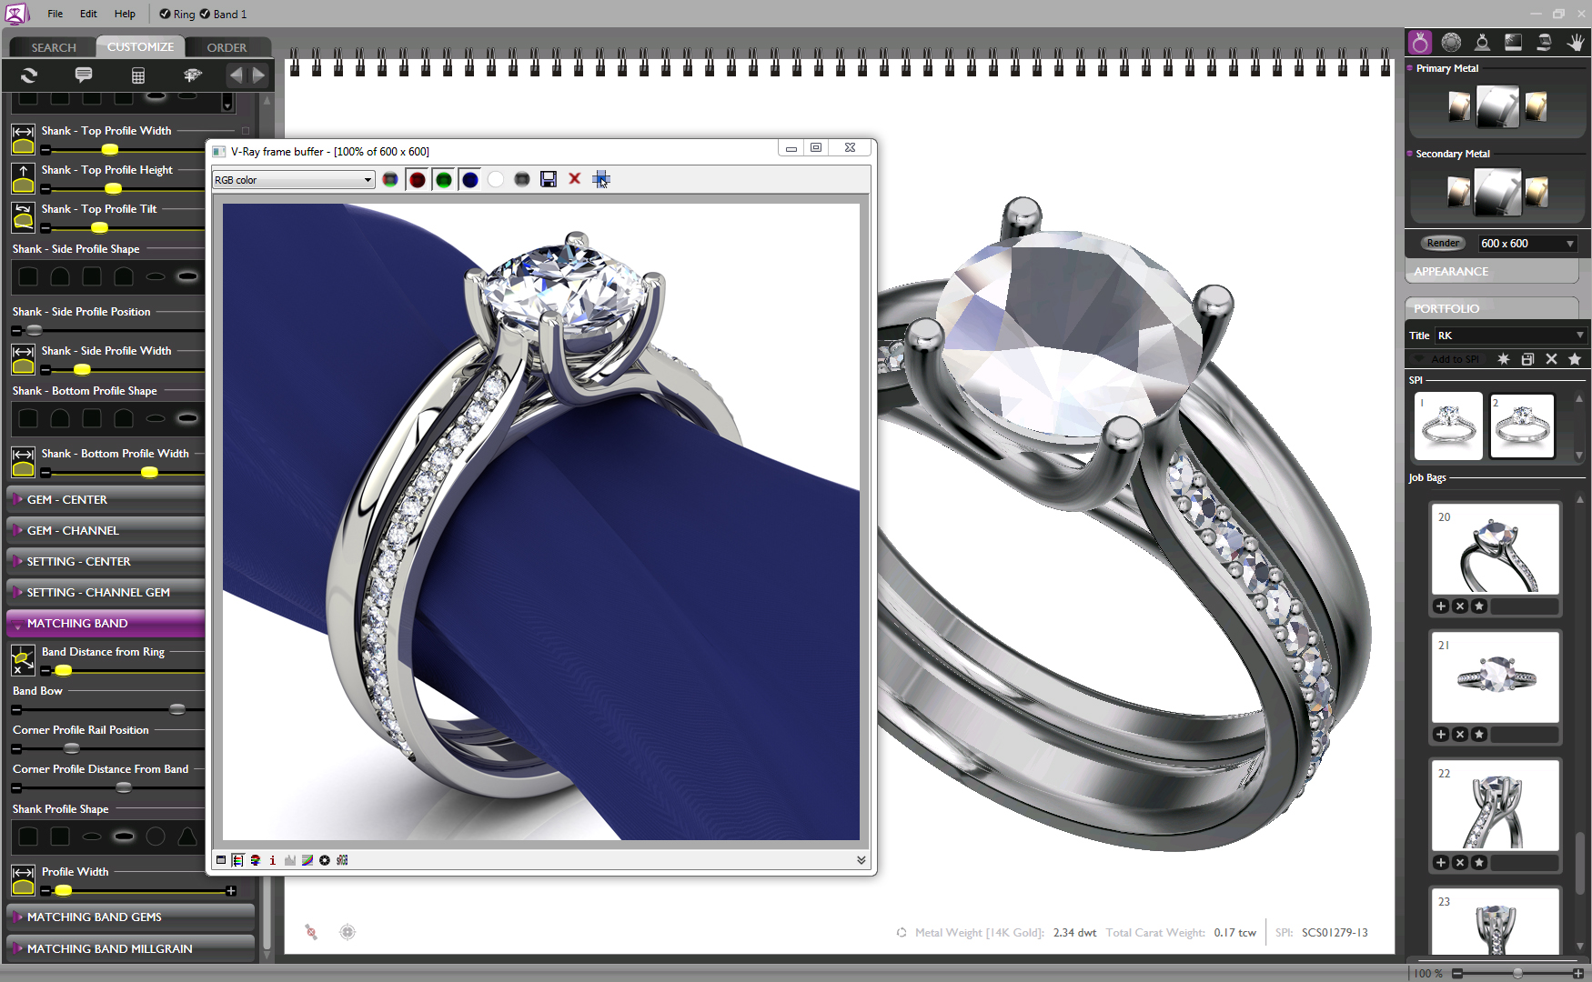Viewport: 1592px width, 982px height.
Task: Clear the frame buffer with red X
Action: click(575, 179)
